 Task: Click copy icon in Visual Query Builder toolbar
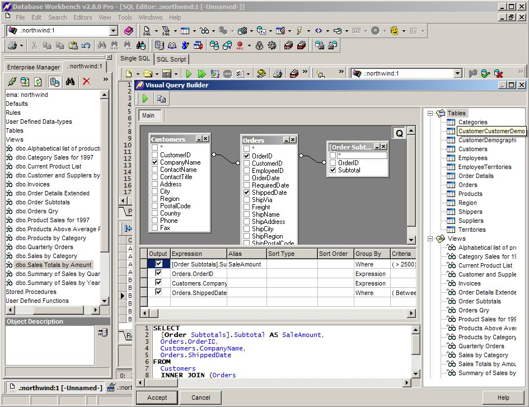161,99
